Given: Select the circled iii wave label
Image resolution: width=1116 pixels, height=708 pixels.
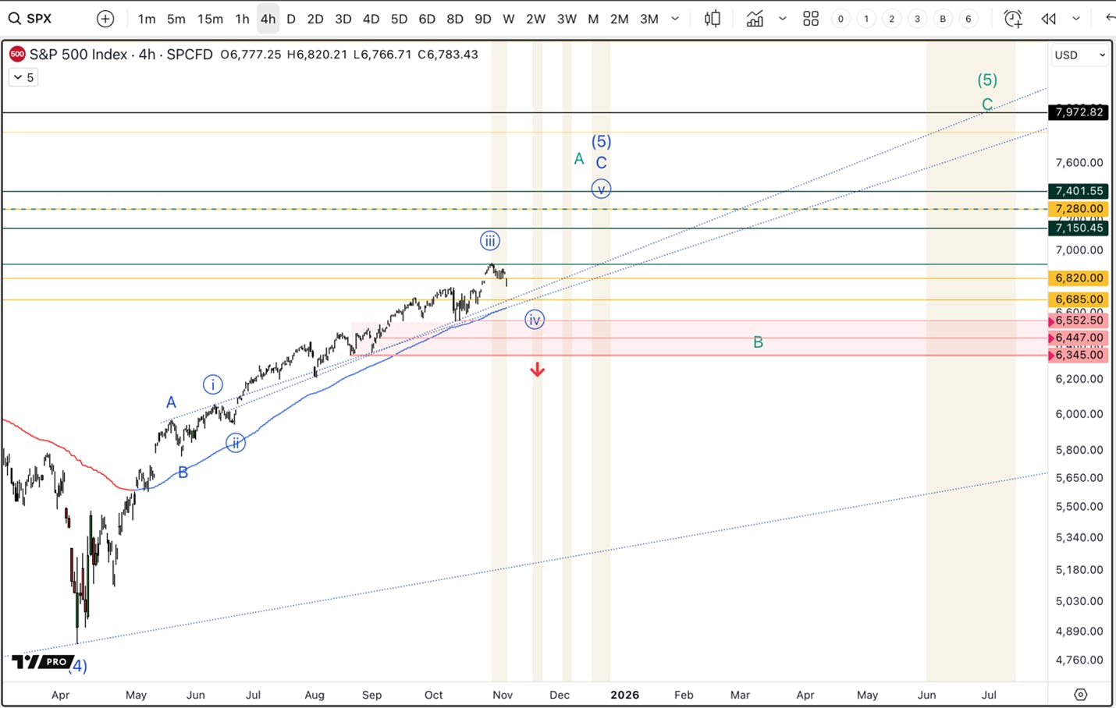Looking at the screenshot, I should pos(490,241).
